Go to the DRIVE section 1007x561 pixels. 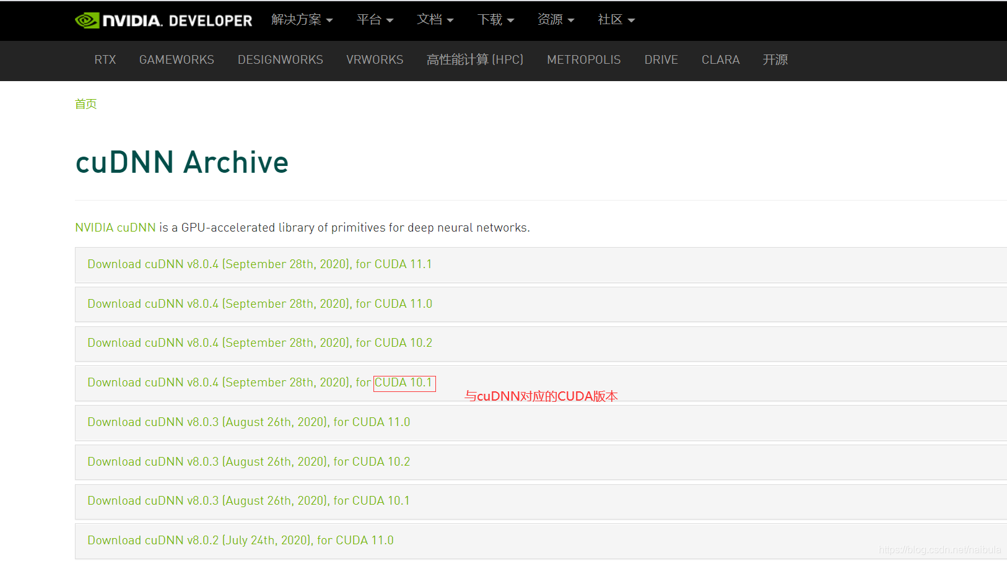(661, 60)
